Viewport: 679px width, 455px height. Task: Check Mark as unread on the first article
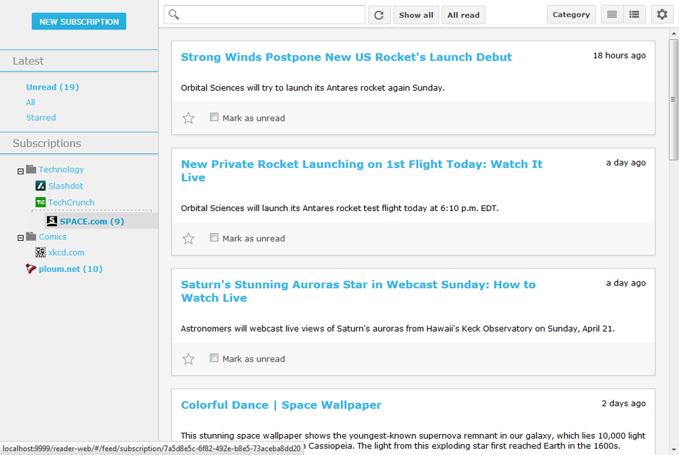214,117
